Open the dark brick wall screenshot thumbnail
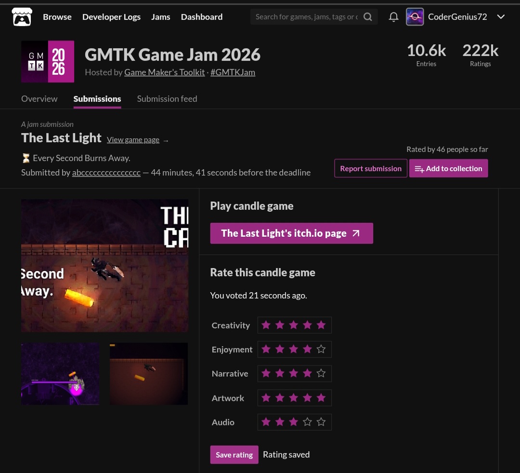The image size is (520, 473). pos(149,374)
